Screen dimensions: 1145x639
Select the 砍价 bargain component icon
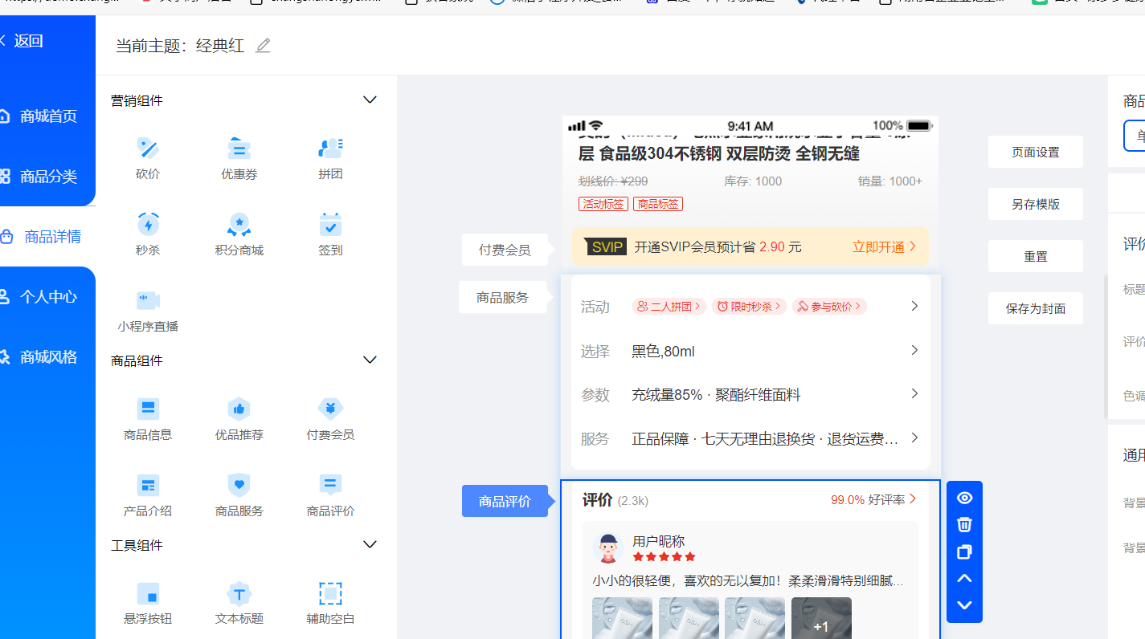pos(148,148)
